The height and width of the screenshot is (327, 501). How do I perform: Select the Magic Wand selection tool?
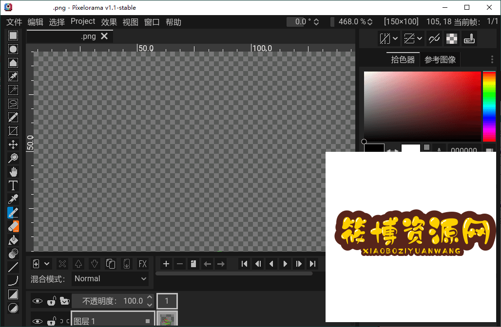tap(13, 90)
